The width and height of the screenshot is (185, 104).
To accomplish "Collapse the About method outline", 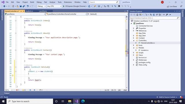I will pyautogui.click(x=16, y=33).
